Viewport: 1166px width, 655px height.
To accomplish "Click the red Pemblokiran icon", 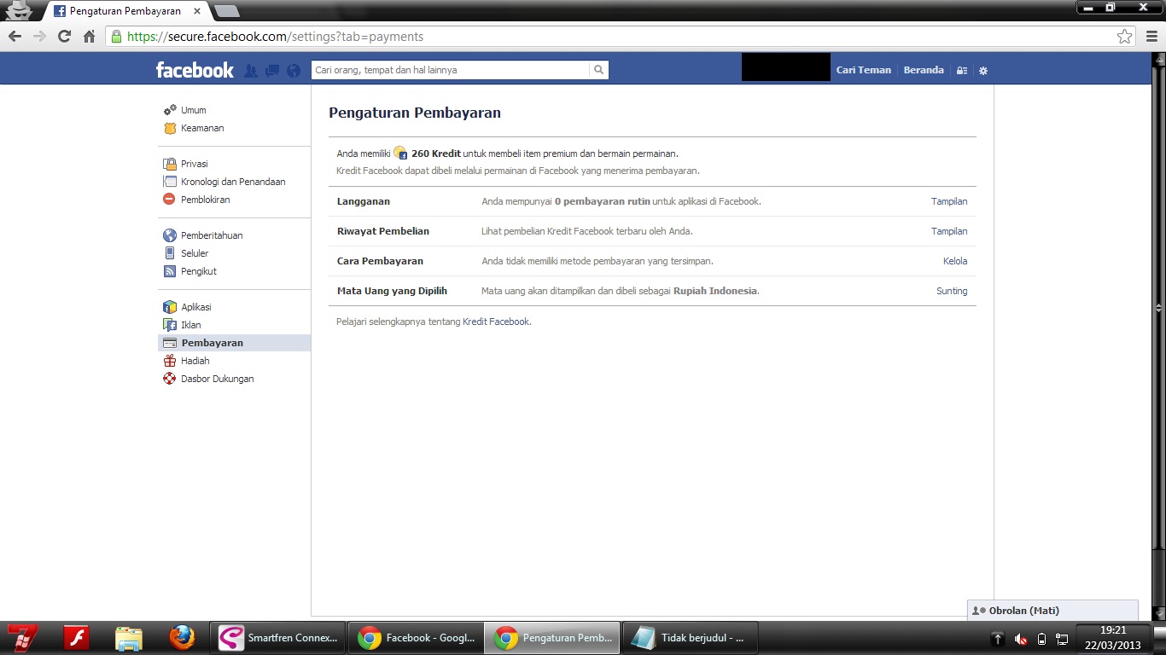I will 170,200.
